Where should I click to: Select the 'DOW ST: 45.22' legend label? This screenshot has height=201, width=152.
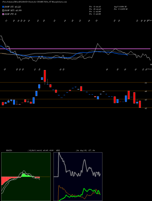[x=12, y=7]
